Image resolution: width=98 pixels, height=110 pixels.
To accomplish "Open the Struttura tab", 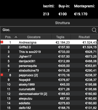I will tap(62, 23).
